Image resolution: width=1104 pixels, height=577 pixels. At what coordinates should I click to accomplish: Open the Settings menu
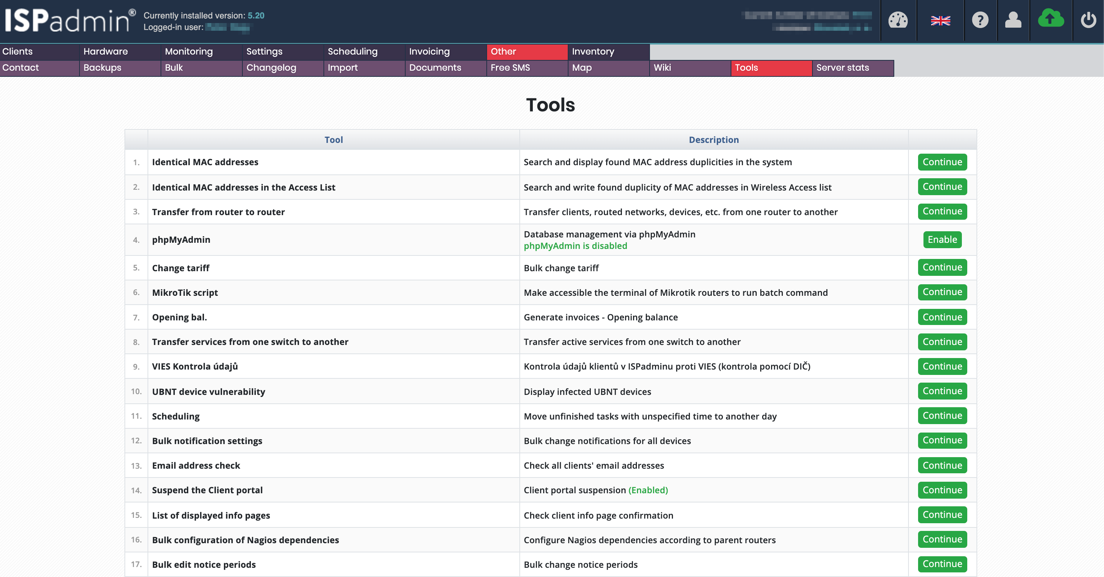[283, 51]
